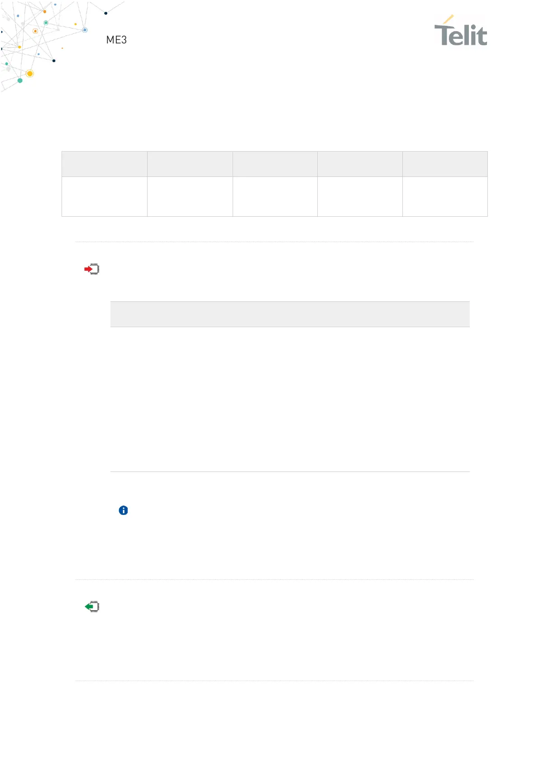Click the first white body cell of table
Screen dimensions: 539x762
click(105, 196)
